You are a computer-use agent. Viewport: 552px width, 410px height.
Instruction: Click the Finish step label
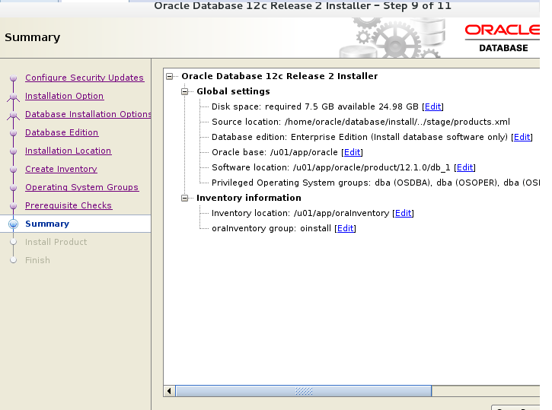click(x=37, y=261)
